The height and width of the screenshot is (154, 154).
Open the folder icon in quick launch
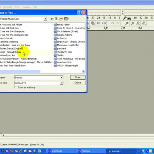(x=30, y=151)
